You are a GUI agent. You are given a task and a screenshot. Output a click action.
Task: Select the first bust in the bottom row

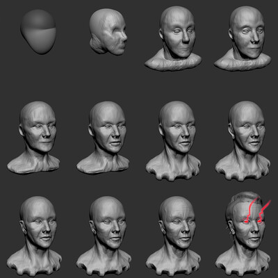[34, 236]
